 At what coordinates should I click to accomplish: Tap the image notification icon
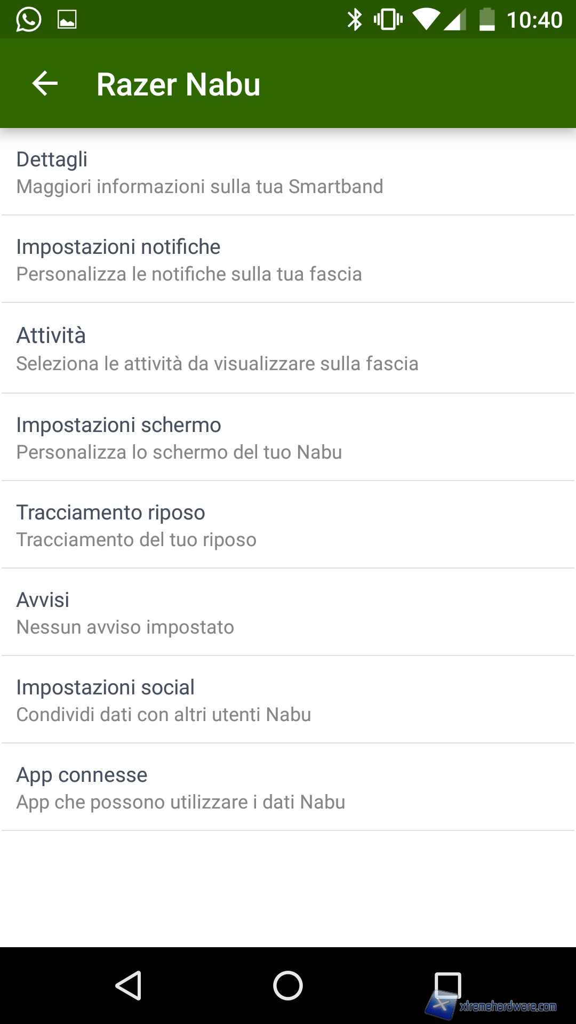[67, 20]
